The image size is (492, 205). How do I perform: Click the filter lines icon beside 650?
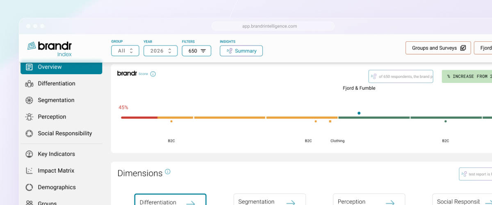coord(203,51)
